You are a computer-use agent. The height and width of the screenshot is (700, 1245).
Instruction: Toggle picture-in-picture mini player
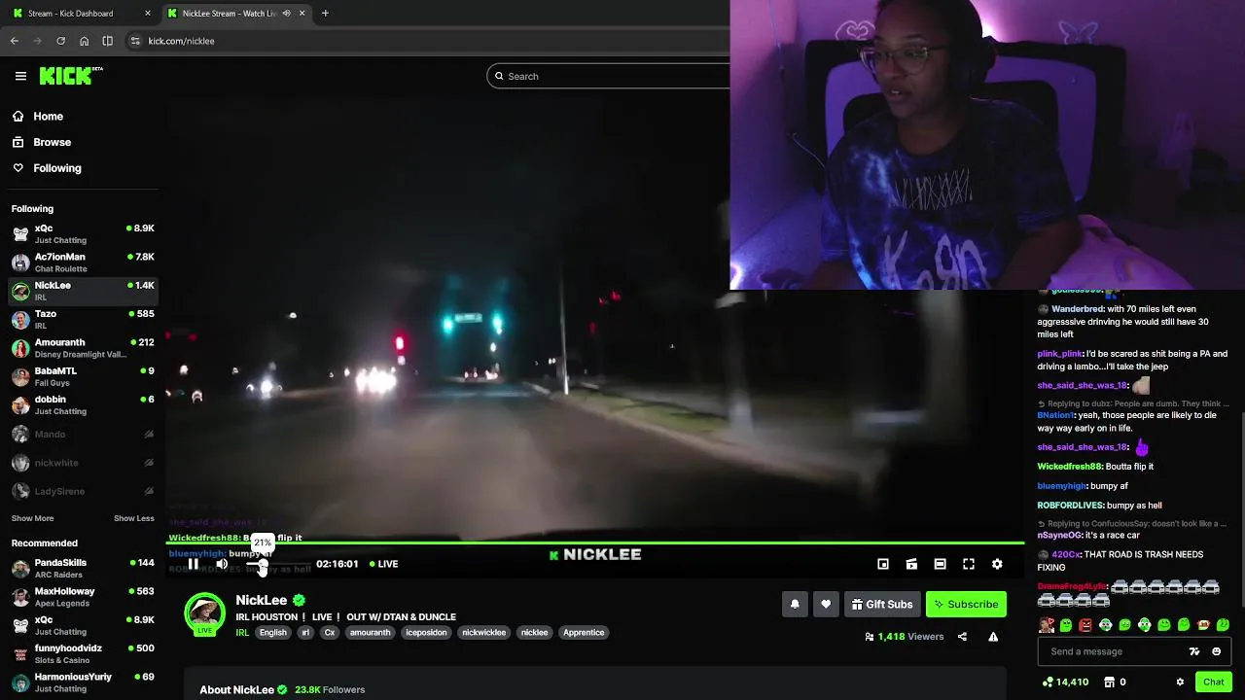tap(883, 564)
